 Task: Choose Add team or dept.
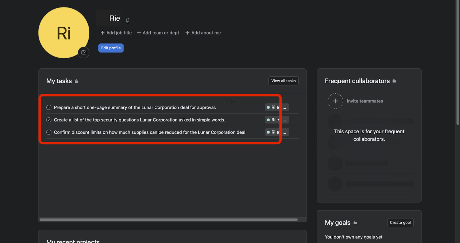pos(159,33)
